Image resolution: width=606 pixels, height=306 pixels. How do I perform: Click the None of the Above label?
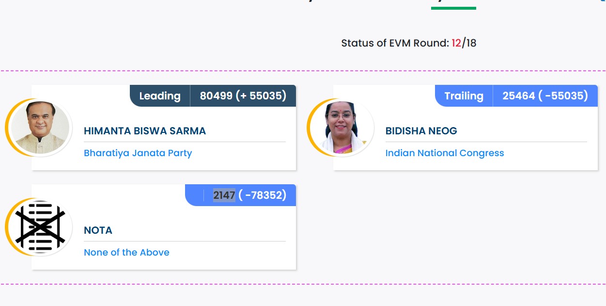[126, 253]
